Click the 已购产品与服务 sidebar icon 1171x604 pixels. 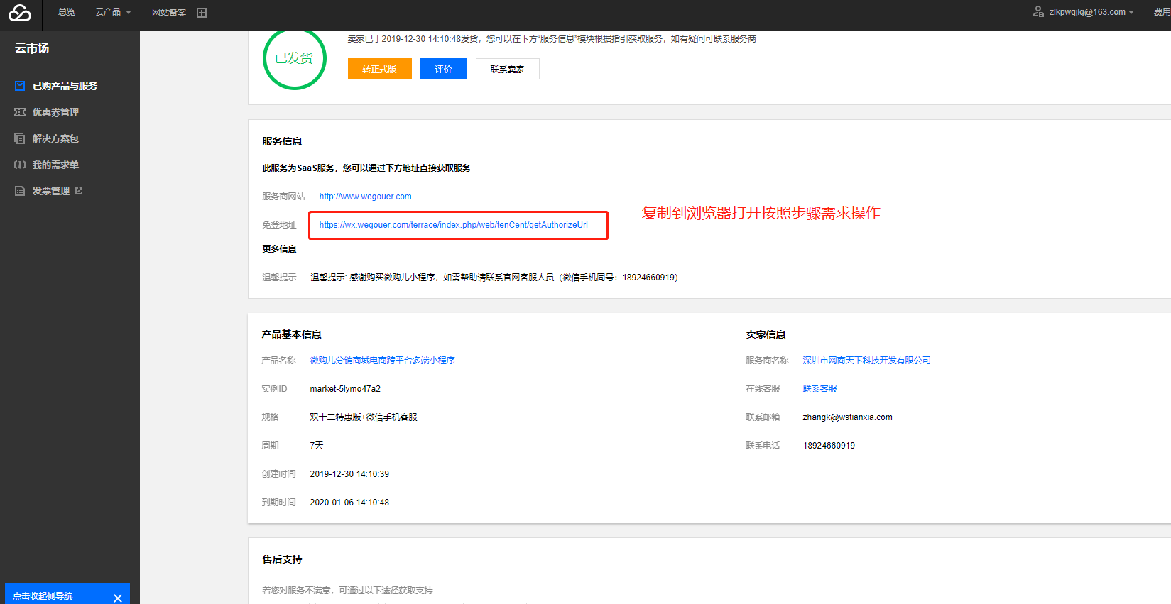point(20,86)
